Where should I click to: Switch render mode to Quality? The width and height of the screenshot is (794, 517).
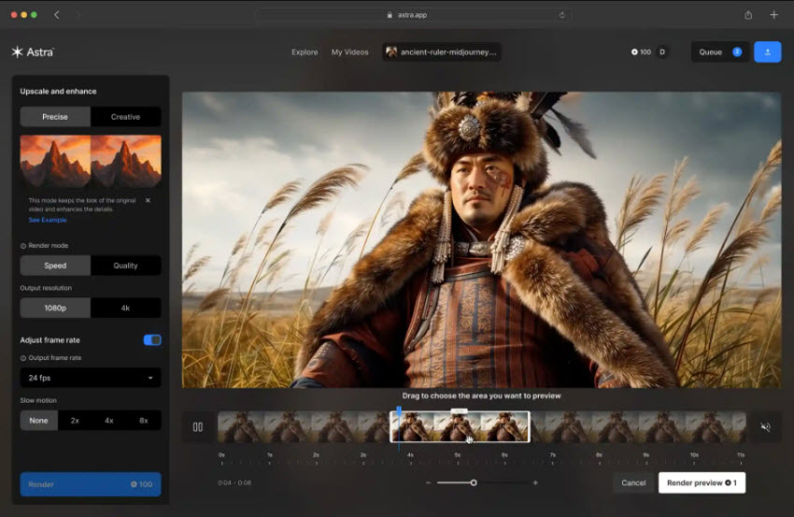(125, 266)
